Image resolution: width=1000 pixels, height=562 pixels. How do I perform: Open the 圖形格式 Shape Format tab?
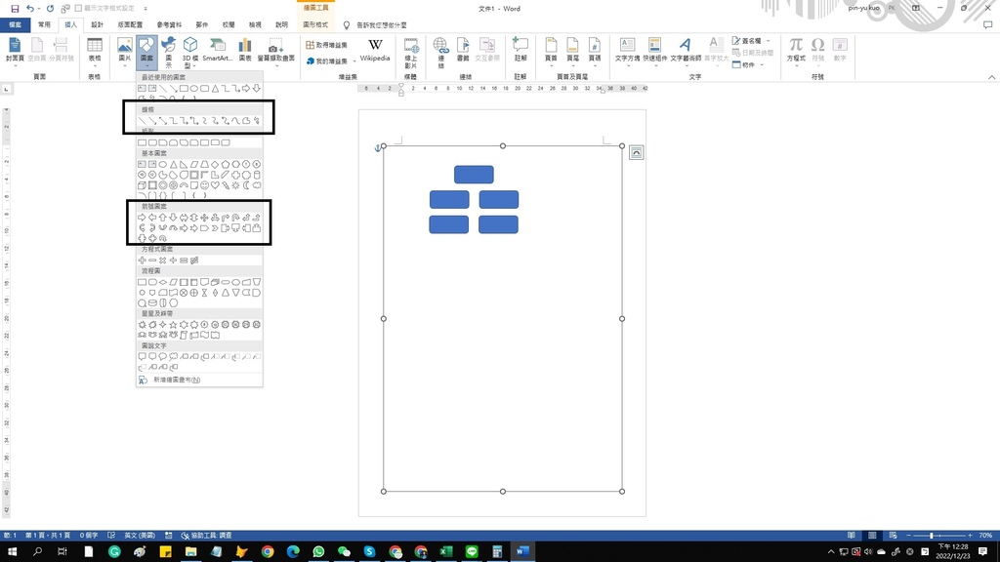[315, 24]
